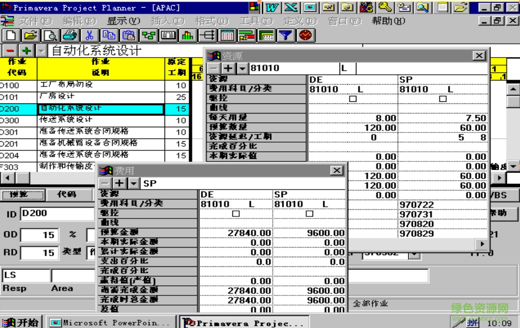
Task: Click the keys icon in Office shortcut bar
Action: point(385,7)
